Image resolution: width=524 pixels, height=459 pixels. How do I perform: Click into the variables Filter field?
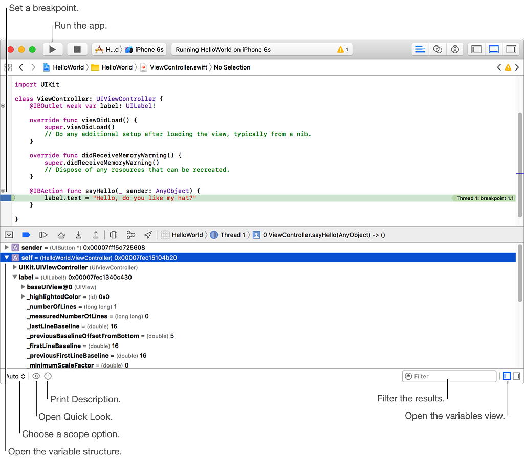[x=449, y=376]
